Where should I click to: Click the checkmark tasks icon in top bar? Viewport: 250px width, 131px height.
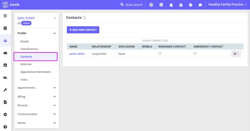point(190,5)
